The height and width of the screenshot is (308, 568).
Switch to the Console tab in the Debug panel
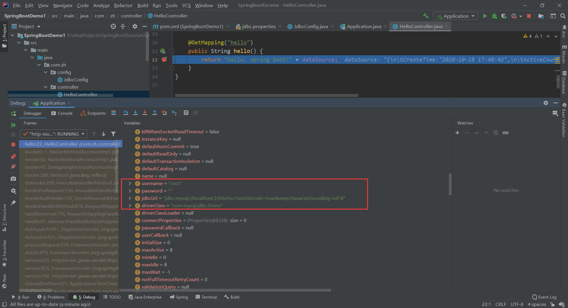(62, 113)
